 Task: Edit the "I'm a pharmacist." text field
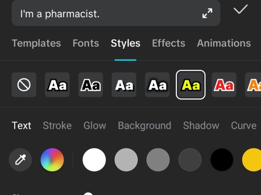(116, 13)
